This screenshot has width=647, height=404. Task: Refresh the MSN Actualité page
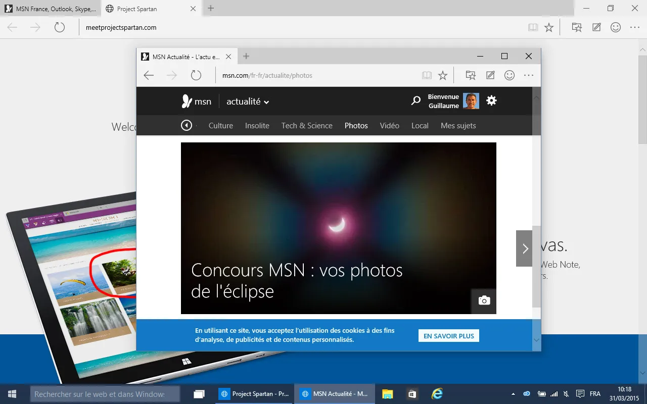click(x=196, y=75)
